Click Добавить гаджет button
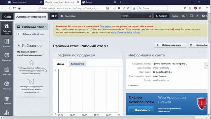This screenshot has width=211, height=119. 170,45
